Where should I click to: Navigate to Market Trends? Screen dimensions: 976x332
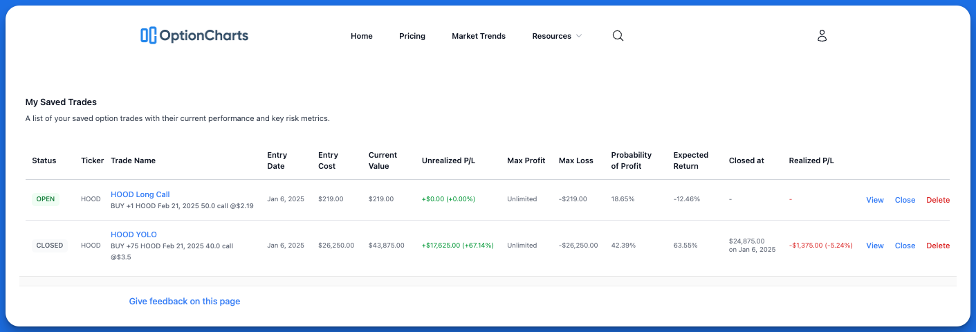(x=478, y=36)
